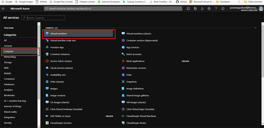Open the notifications bell
264x128 pixels.
(202, 8)
